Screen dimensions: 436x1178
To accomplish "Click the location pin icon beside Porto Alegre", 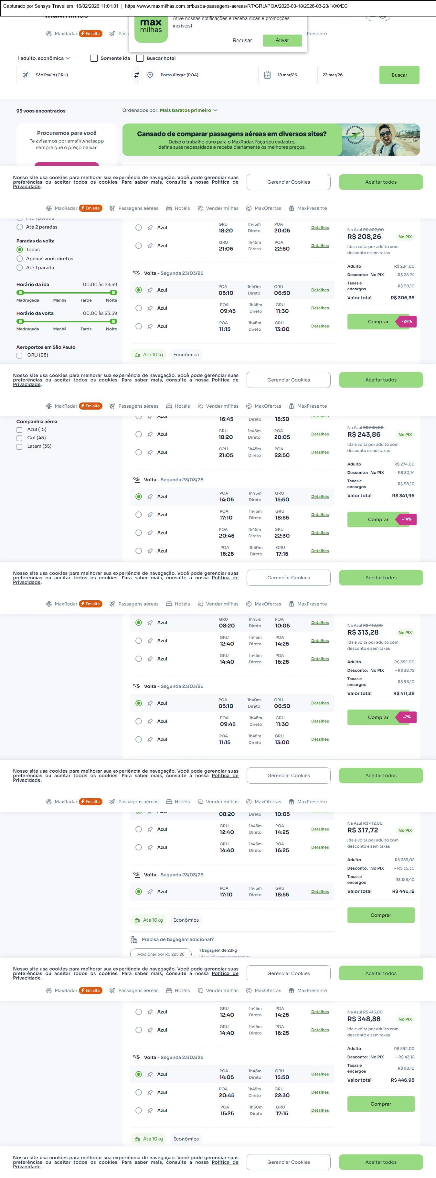I will (x=150, y=75).
